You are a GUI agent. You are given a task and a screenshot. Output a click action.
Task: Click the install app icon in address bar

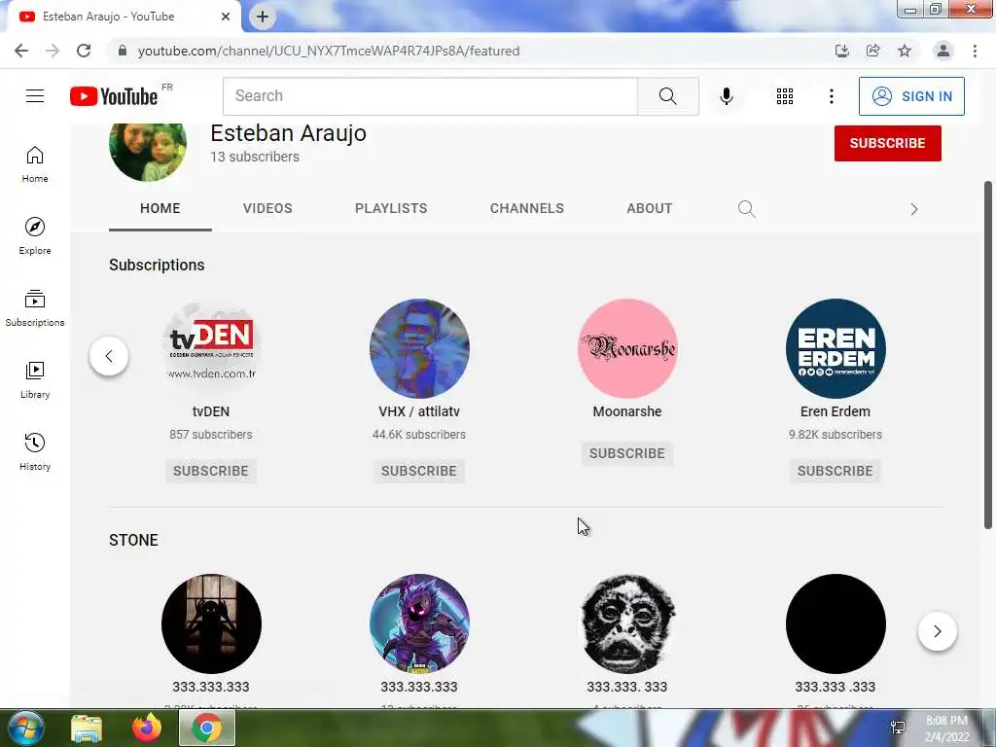[x=842, y=51]
